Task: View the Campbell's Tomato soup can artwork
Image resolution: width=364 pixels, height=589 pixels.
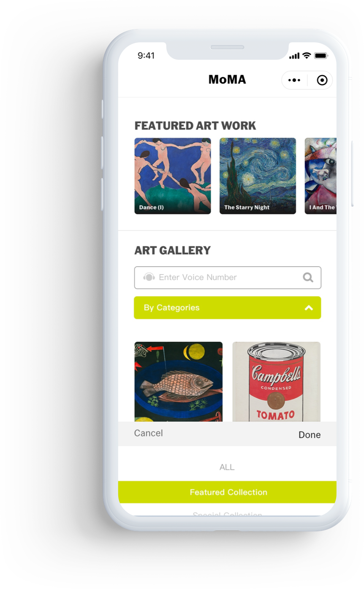Action: coord(277,381)
